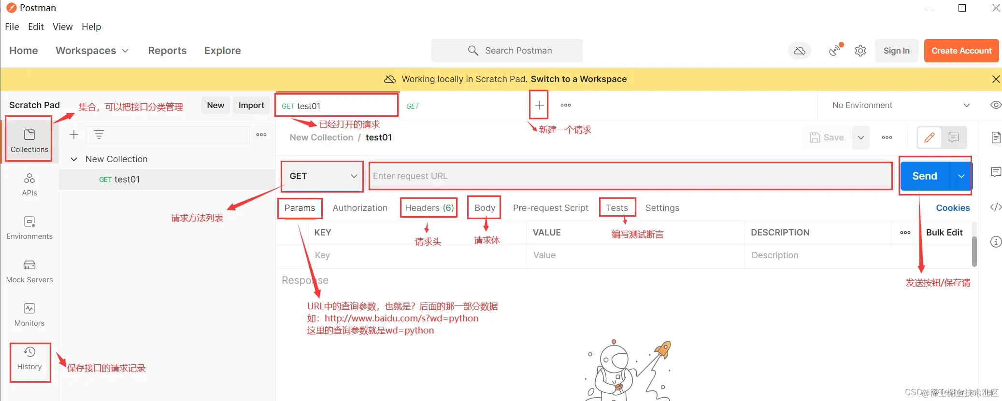Screen dimensions: 1002x401
Task: Click New Collection in the breadcrumb
Action: pos(321,138)
